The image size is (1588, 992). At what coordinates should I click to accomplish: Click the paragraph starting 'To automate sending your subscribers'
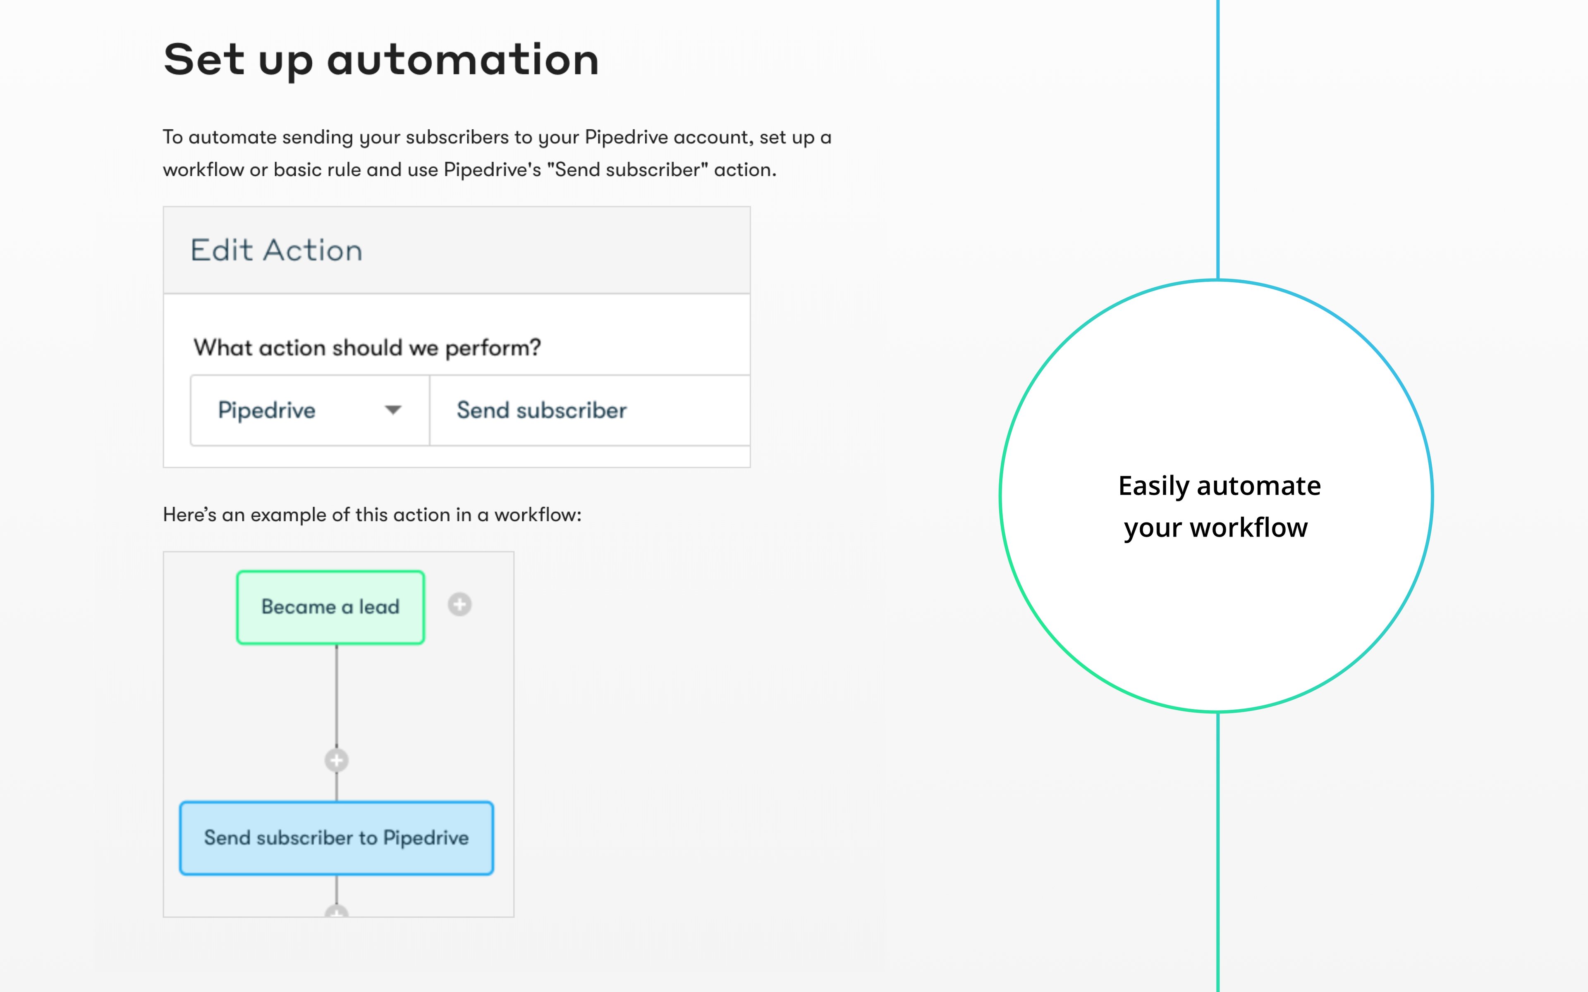pyautogui.click(x=497, y=153)
